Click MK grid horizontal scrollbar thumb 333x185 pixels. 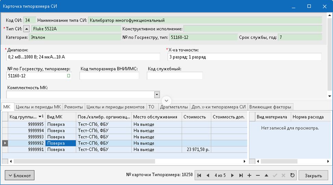tap(84, 161)
